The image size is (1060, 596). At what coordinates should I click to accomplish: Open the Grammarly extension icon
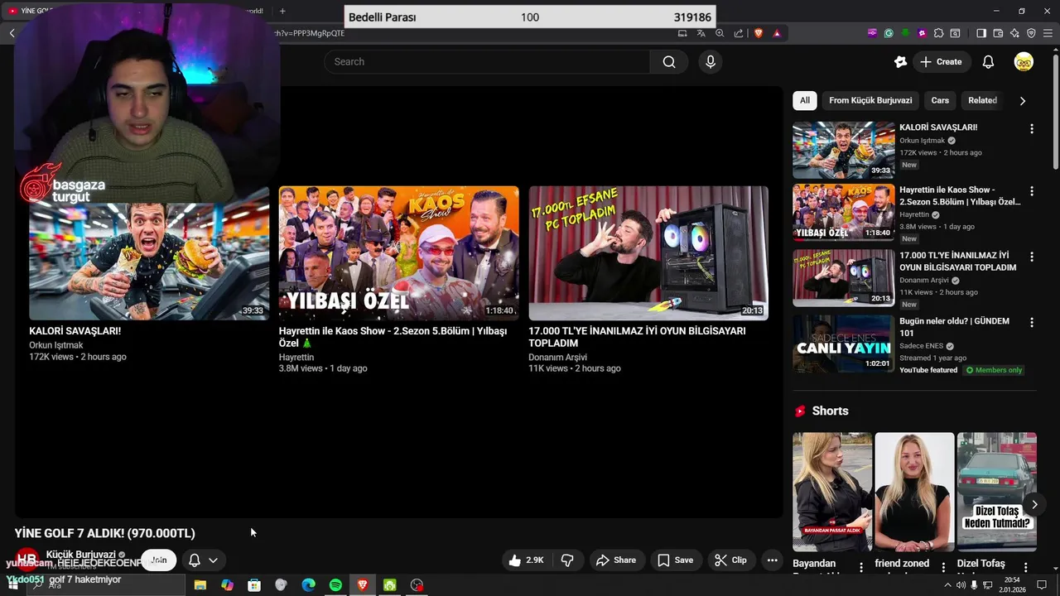pyautogui.click(x=889, y=33)
